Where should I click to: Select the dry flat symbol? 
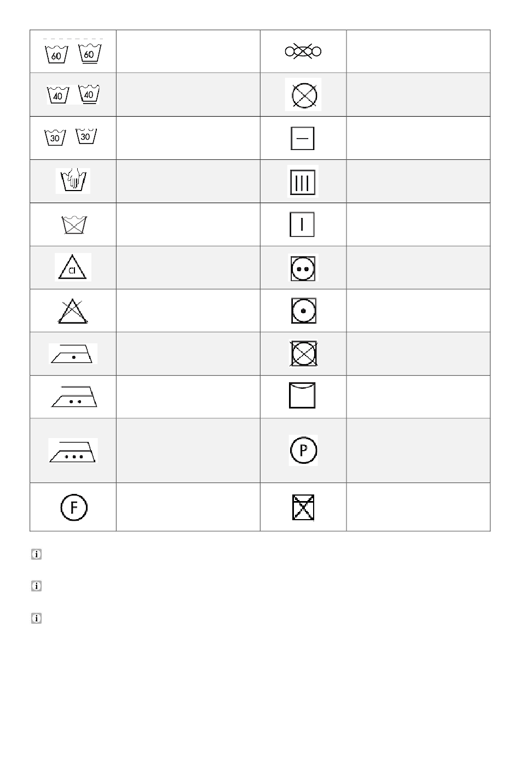302,138
